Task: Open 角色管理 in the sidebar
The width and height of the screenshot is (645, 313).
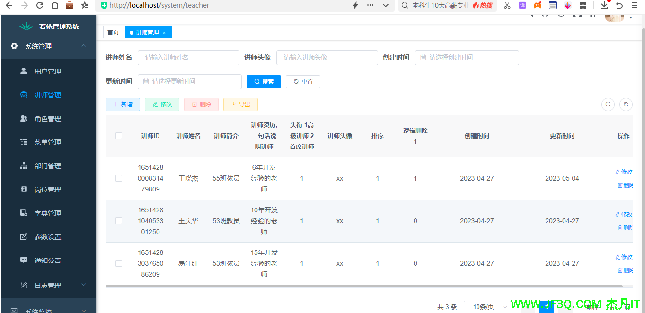Action: [48, 119]
